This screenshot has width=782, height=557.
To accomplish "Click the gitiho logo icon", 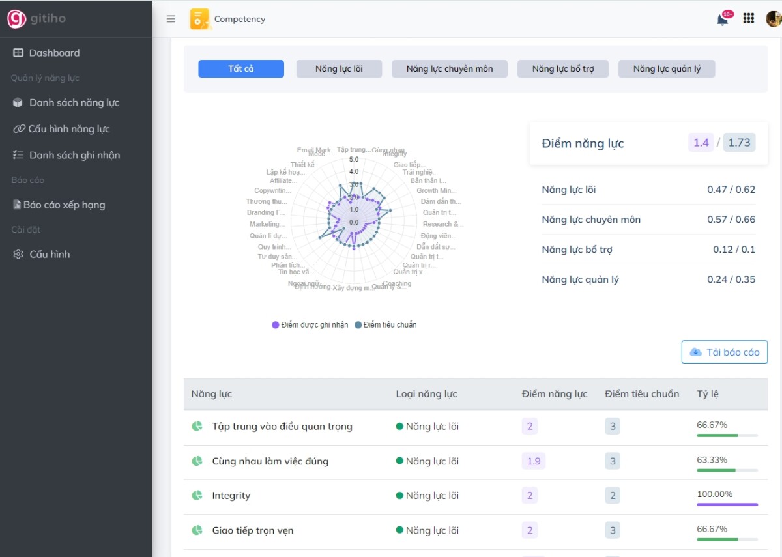I will 16,19.
